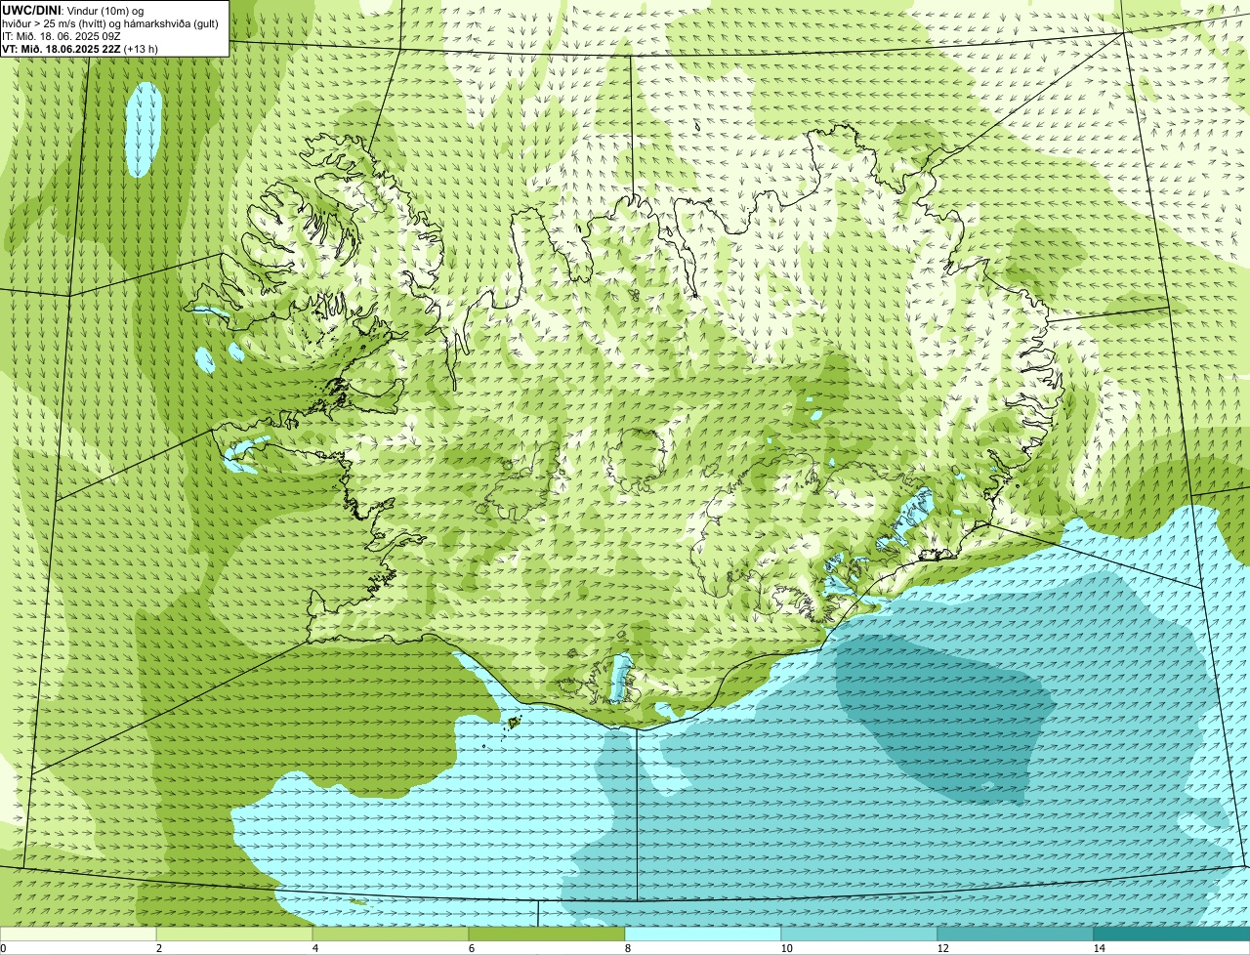This screenshot has width=1250, height=955.
Task: Select the 12–14 m/s teal swatch
Action: point(1016,934)
